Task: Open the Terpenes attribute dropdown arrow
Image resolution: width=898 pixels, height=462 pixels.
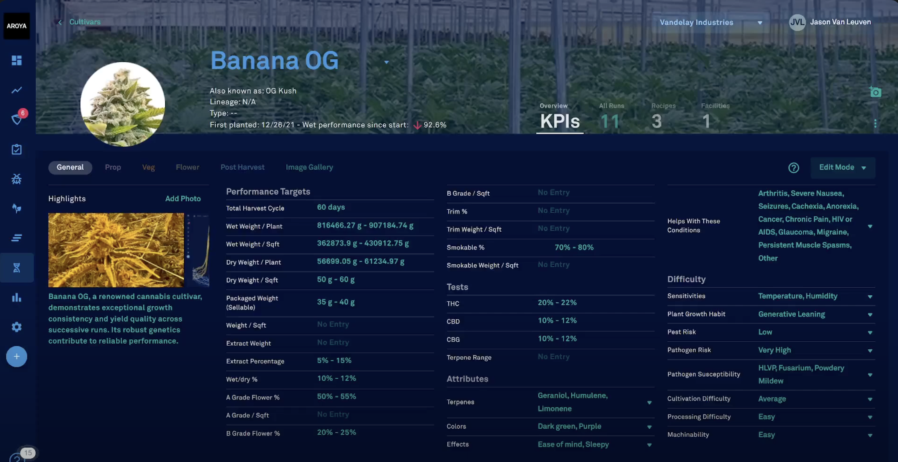Action: coord(649,403)
